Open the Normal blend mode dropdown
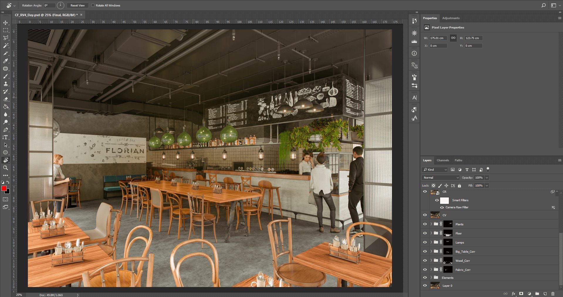Screen dimensions: 563x297 tap(441, 177)
